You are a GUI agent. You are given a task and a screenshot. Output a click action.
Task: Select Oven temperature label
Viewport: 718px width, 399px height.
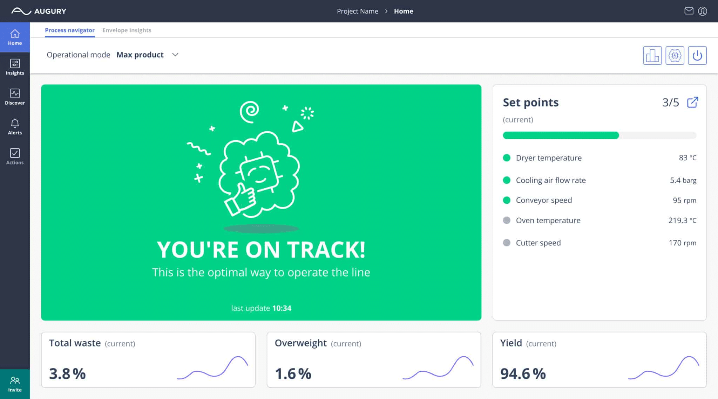pos(548,220)
